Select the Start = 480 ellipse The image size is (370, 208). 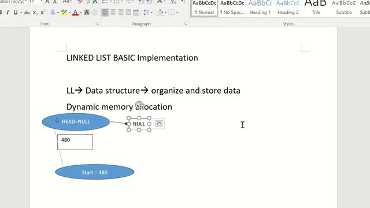(95, 172)
